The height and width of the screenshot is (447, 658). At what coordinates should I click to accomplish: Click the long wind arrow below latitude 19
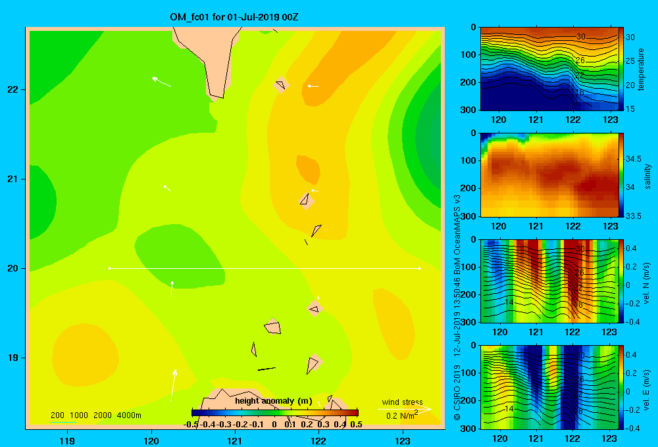pyautogui.click(x=173, y=385)
